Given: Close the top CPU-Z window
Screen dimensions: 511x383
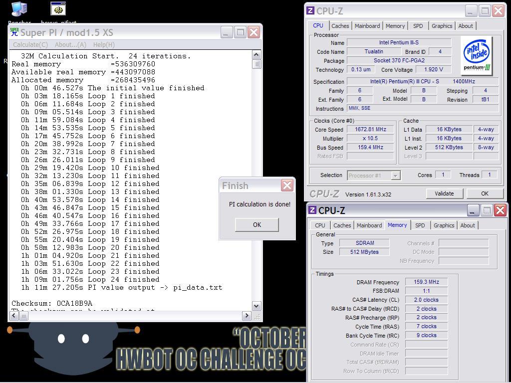Looking at the screenshot, I should pos(499,11).
